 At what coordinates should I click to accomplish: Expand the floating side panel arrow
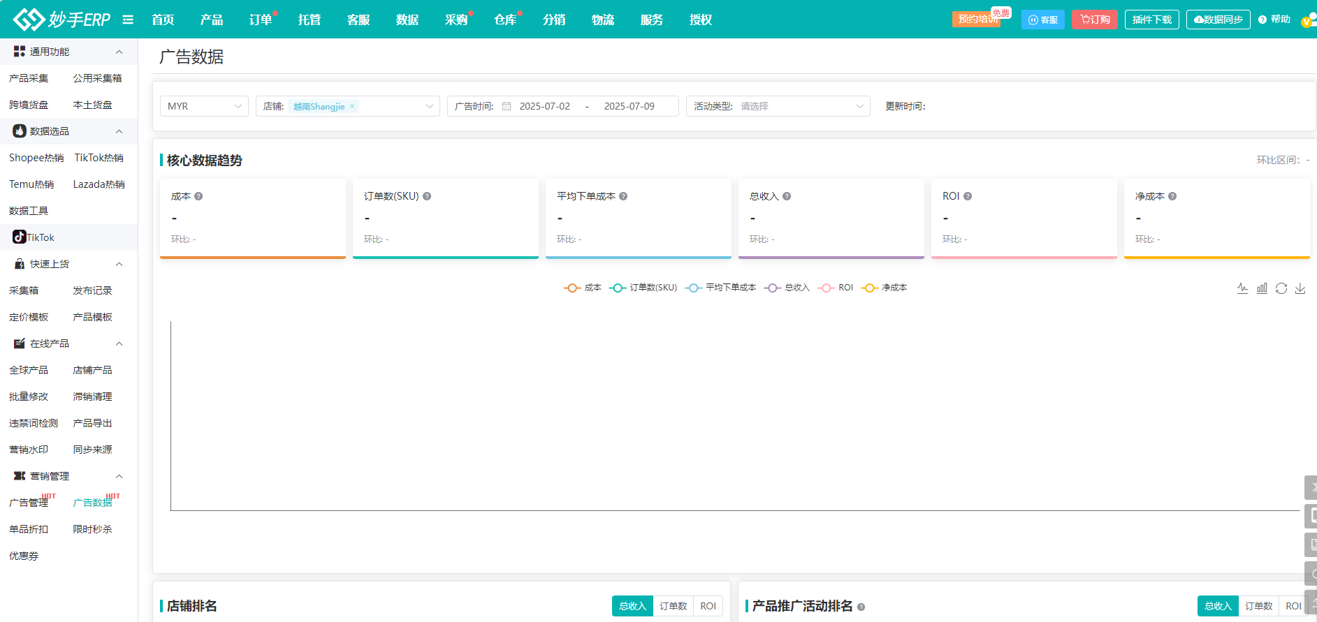coord(1311,487)
